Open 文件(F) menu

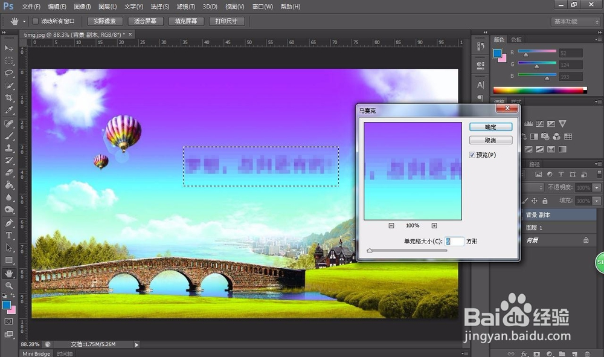pos(31,7)
